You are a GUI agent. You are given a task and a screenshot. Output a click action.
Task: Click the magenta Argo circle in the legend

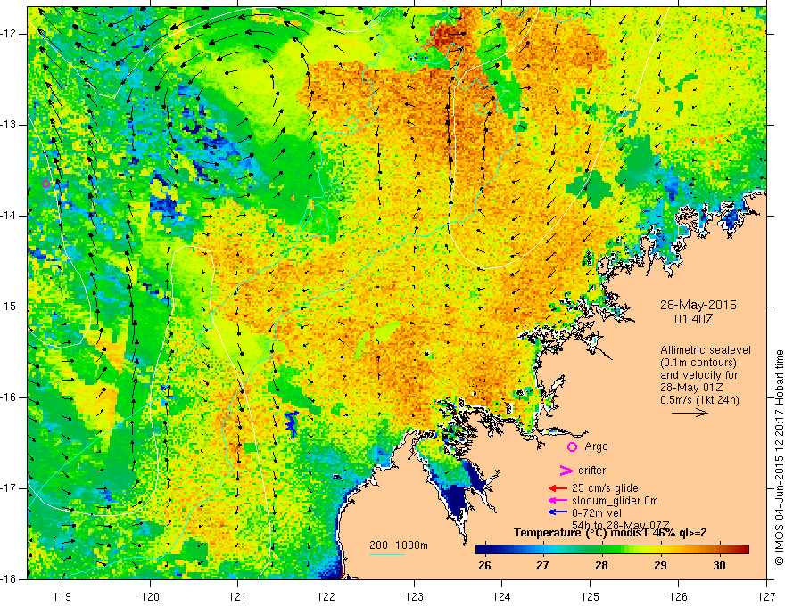point(572,447)
